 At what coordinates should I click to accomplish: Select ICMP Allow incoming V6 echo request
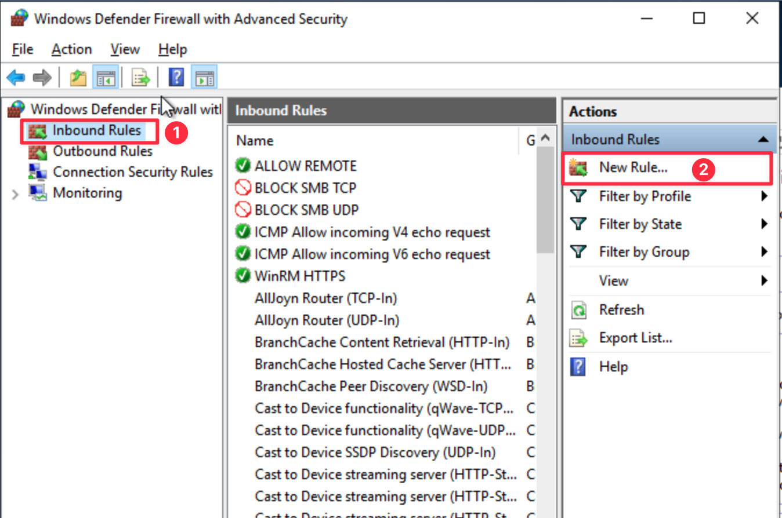pos(372,254)
